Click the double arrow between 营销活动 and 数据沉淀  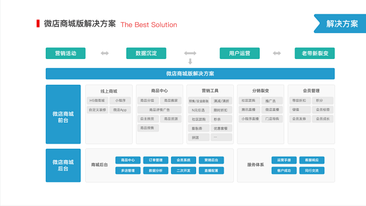click(105, 53)
